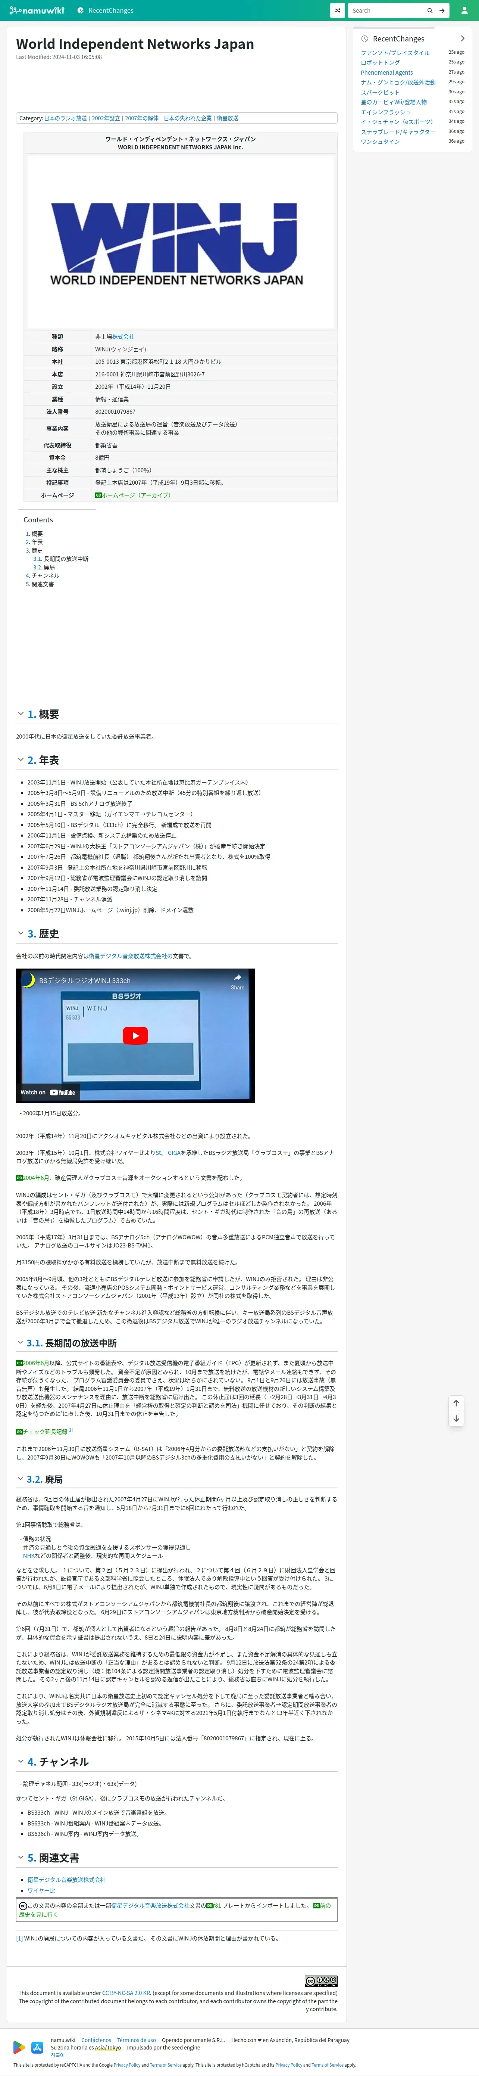Collapse the '3. 歴史' section chevron

[x=21, y=933]
